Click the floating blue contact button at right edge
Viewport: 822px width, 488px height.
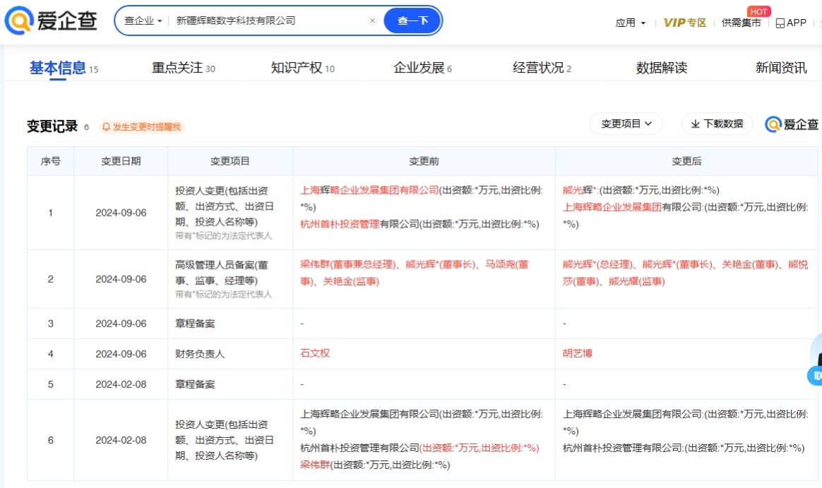click(x=816, y=375)
